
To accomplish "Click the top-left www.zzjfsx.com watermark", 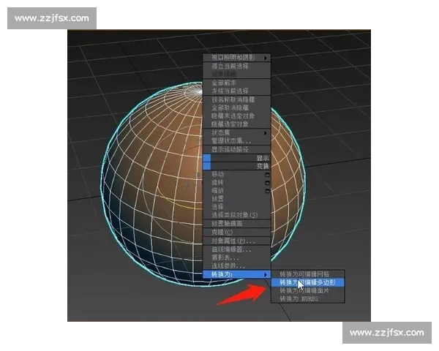I will (x=52, y=18).
